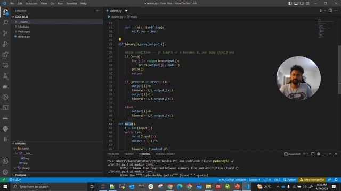Open the Help menu

pyautogui.click(x=84, y=3)
